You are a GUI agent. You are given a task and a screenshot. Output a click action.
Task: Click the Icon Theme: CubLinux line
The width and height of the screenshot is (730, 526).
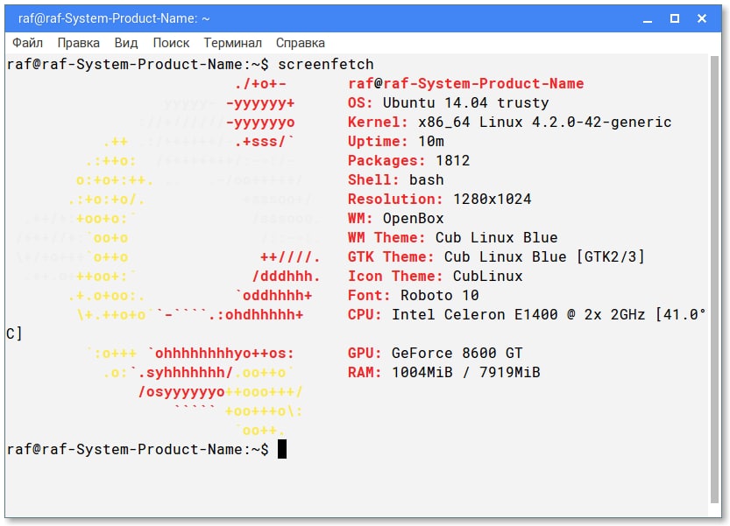(436, 277)
